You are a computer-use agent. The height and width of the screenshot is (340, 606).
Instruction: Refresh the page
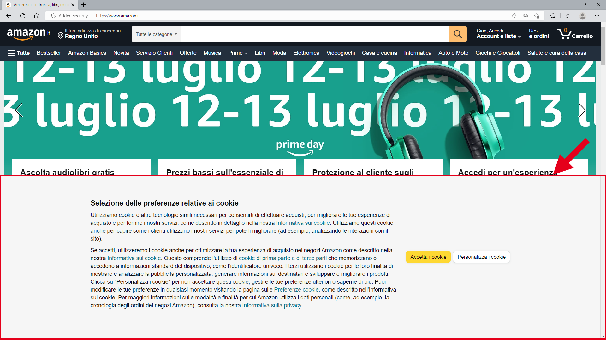[22, 16]
